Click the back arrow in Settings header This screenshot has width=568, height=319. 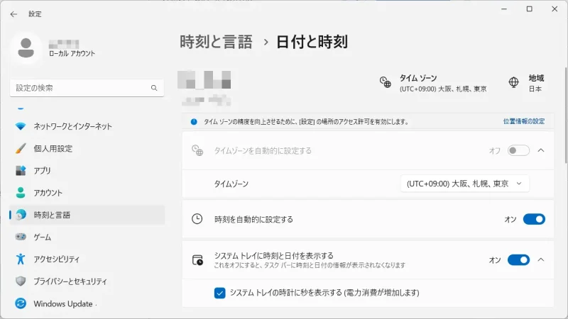(x=13, y=13)
